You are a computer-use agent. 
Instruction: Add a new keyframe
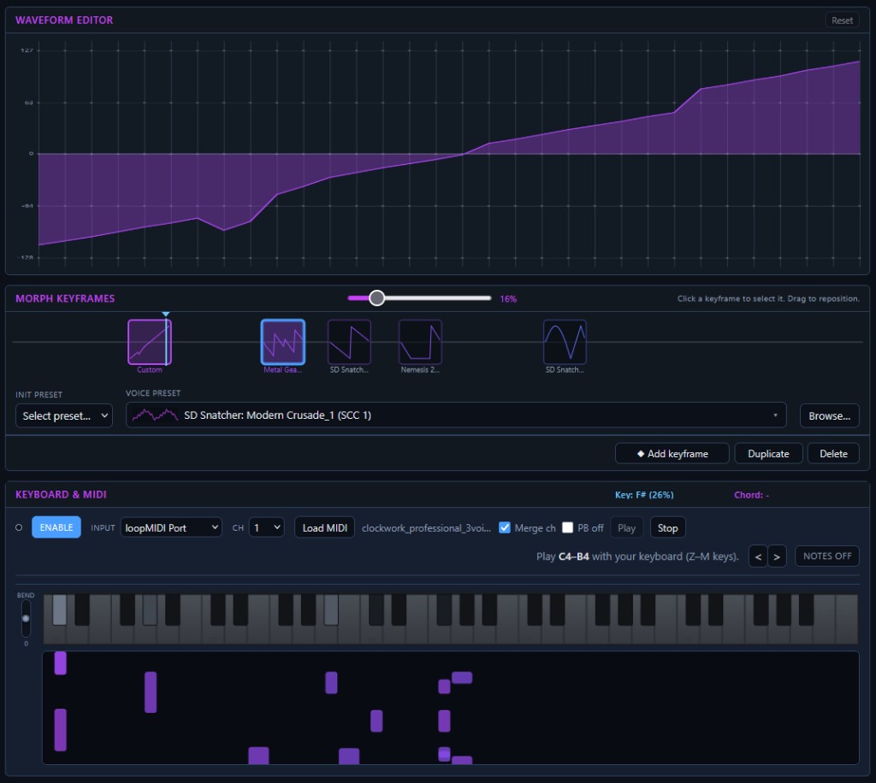point(672,454)
